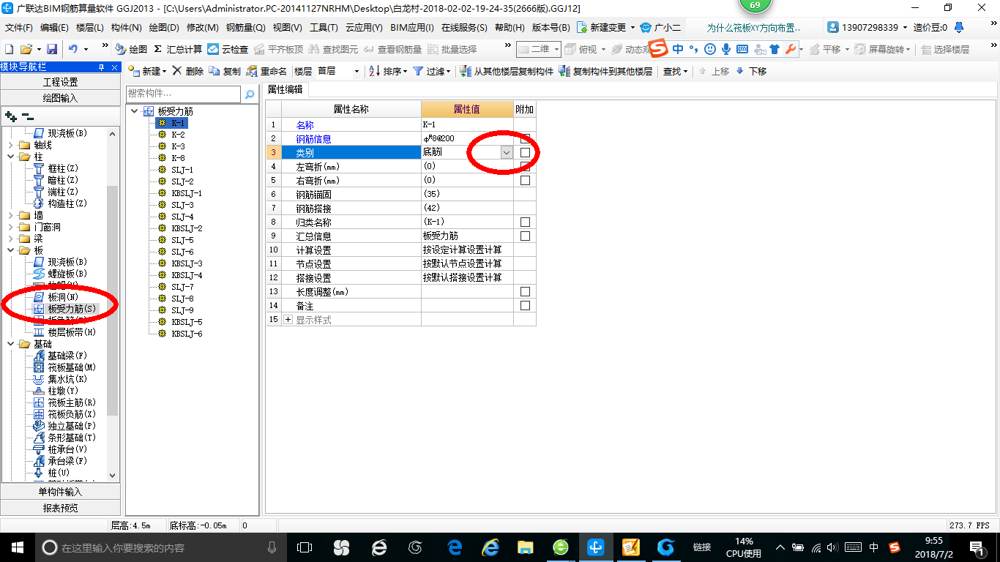Screen dimensions: 1000x562
Task: Run 汇总计算 summary calculation
Action: coord(178,49)
